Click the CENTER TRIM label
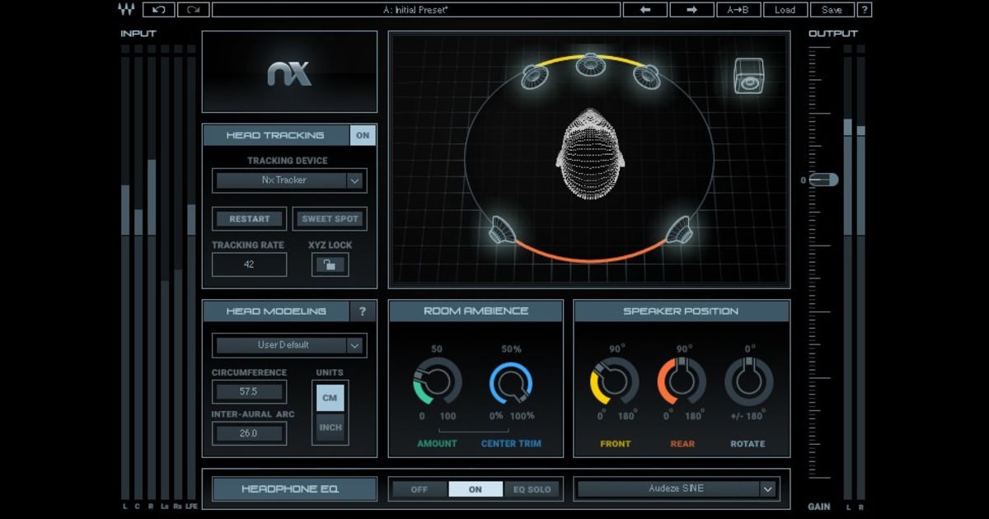Screen dimensions: 989x519 coord(511,444)
